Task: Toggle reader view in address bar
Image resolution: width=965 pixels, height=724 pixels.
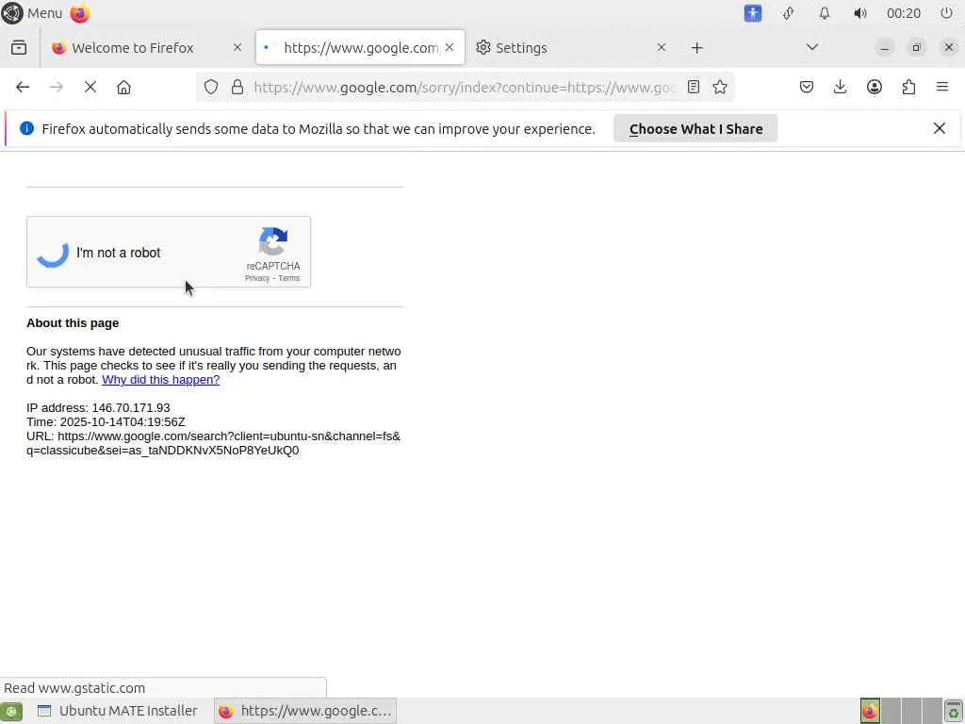Action: (694, 88)
